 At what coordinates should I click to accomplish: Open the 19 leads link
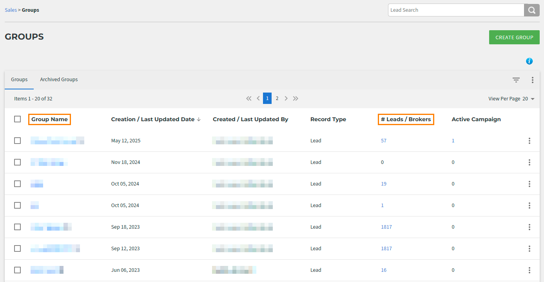384,184
